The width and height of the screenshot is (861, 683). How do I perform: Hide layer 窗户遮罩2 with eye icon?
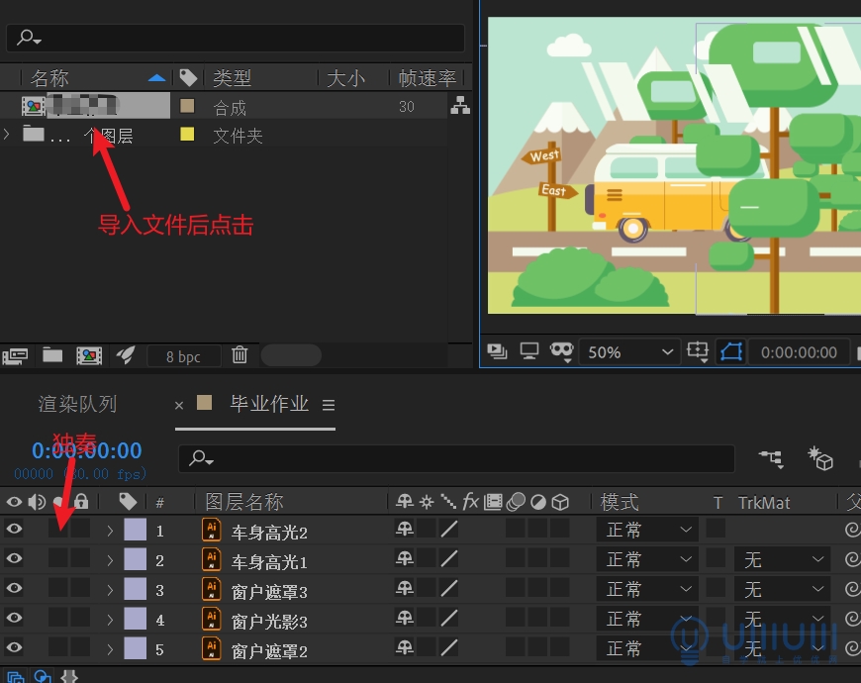click(x=14, y=647)
